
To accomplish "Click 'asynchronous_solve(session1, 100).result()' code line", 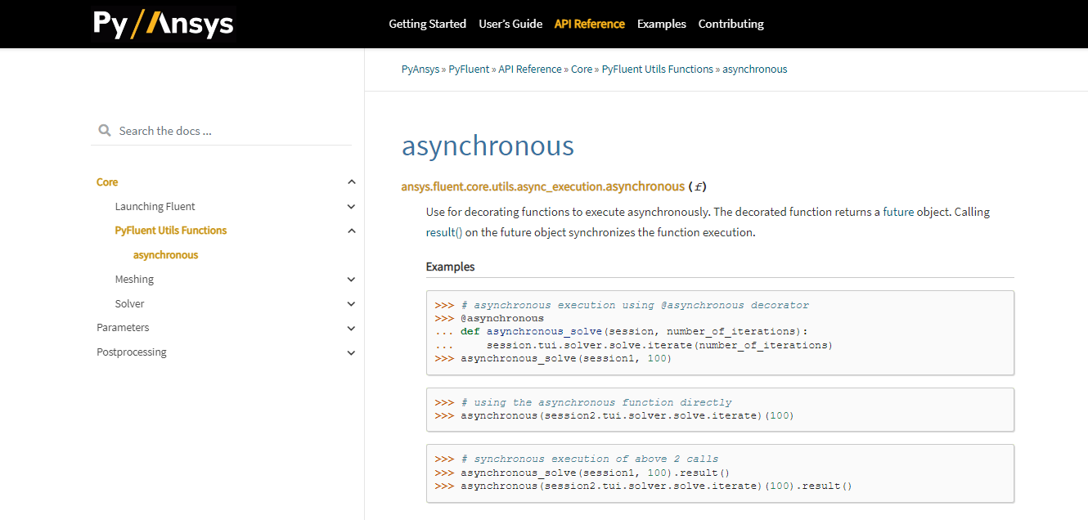I will pos(595,473).
